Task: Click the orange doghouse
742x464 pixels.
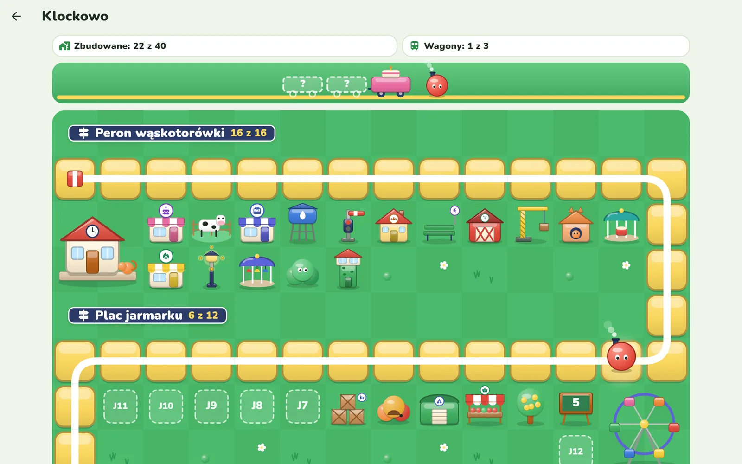Action: click(576, 226)
